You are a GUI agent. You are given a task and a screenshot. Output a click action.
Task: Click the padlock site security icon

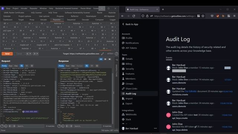point(147,16)
